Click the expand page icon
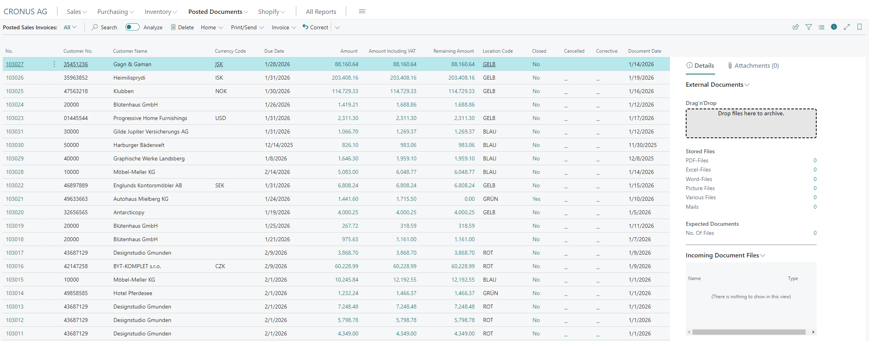 (x=846, y=27)
